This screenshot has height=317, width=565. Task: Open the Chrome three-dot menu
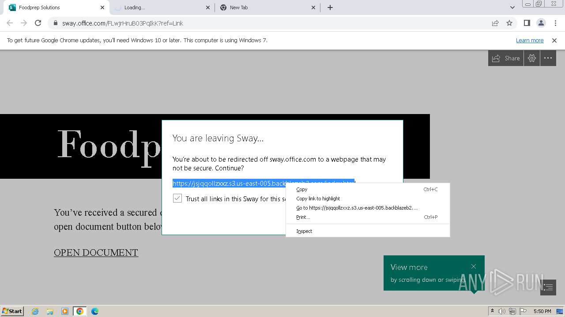point(554,23)
